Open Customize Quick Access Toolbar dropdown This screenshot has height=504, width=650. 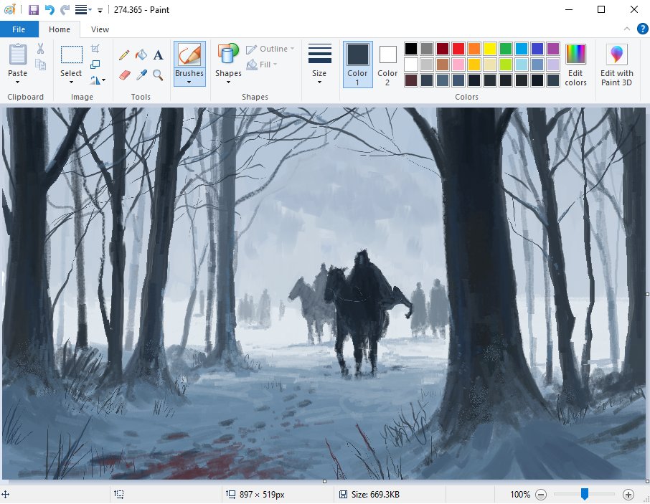click(x=100, y=10)
